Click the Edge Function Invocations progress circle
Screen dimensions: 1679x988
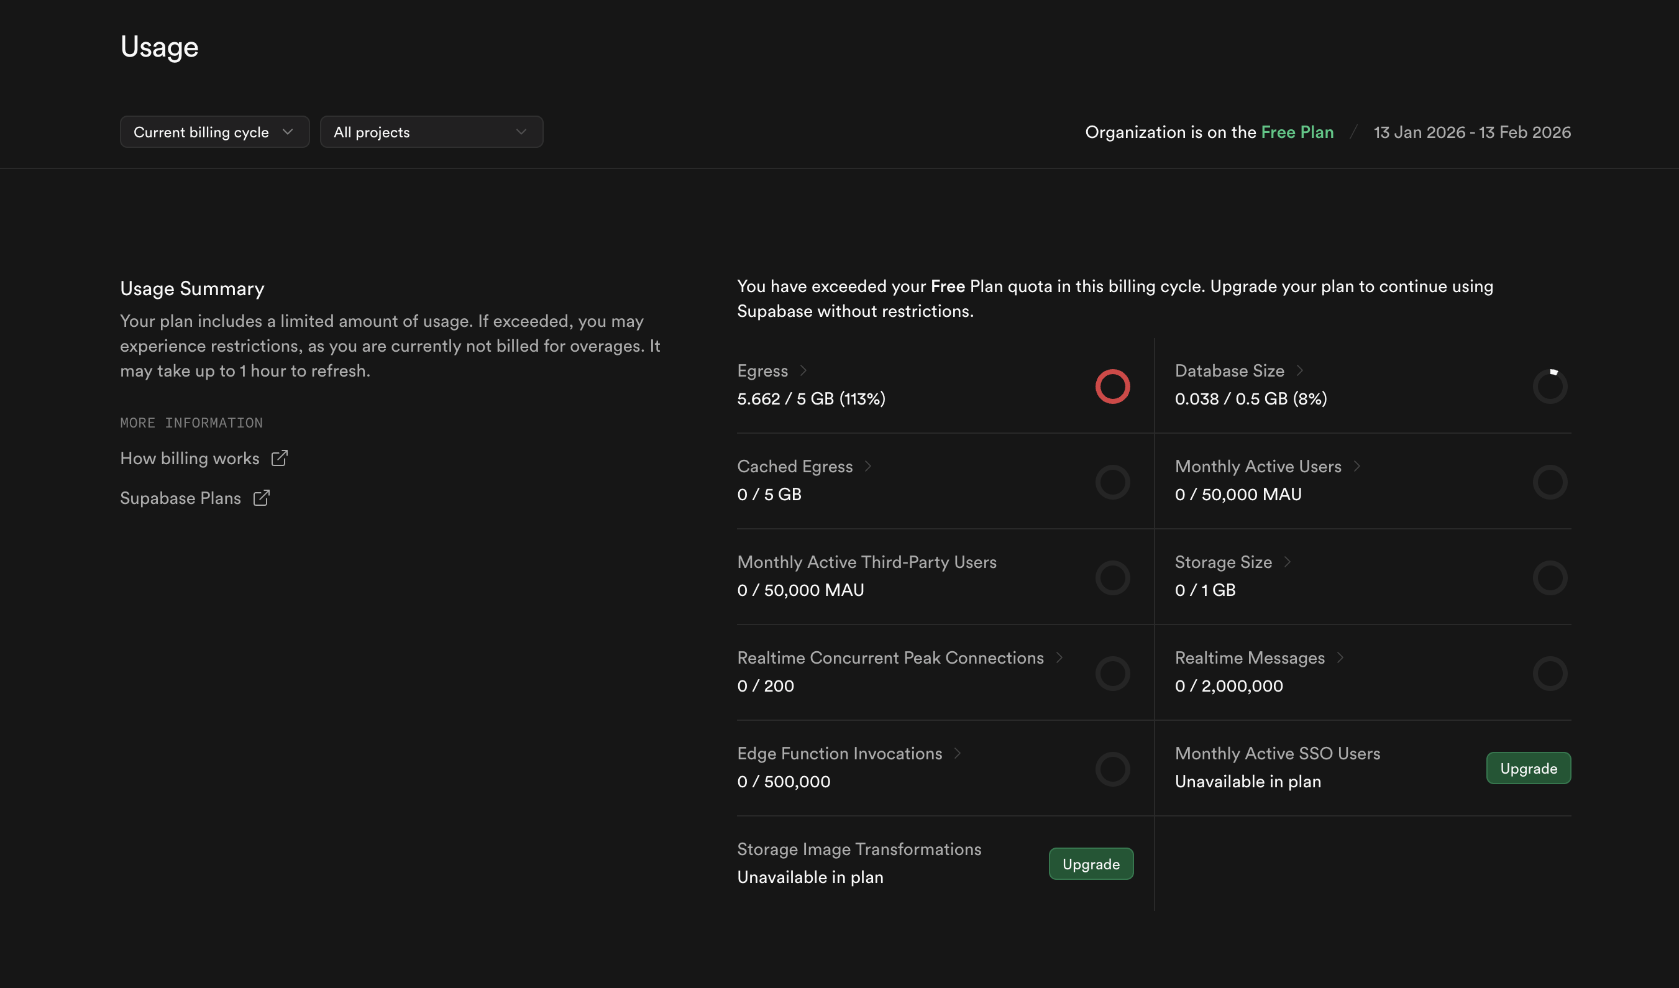pos(1113,769)
